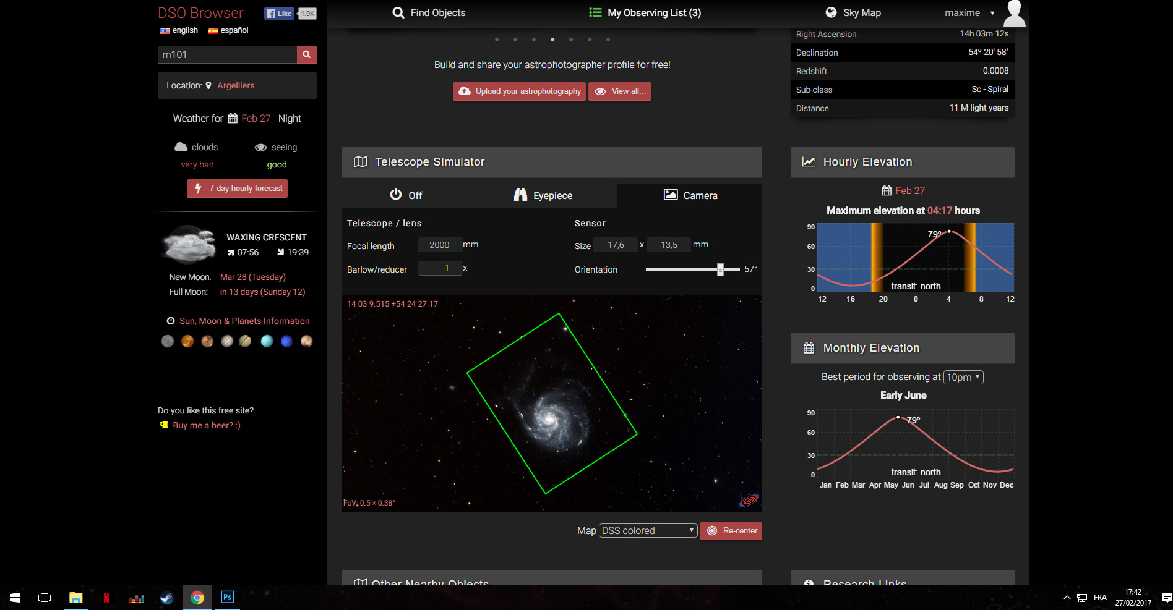This screenshot has height=610, width=1173.
Task: Click the 7-day hourly forecast button
Action: click(x=238, y=189)
